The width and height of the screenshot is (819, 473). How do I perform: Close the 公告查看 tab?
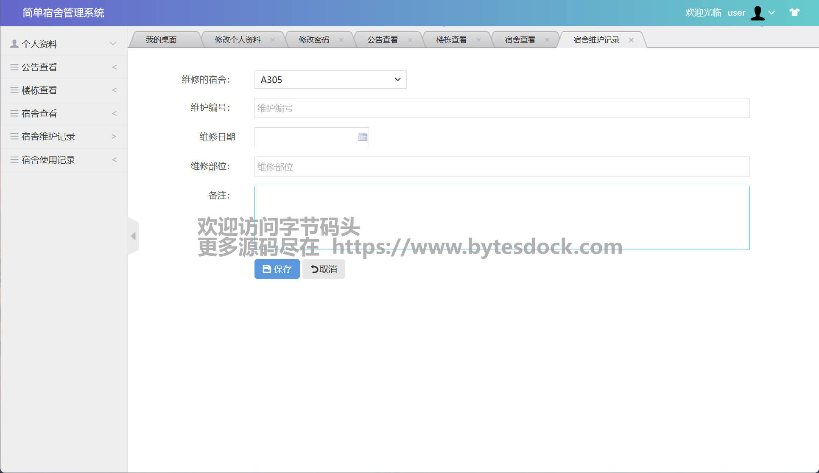[x=410, y=40]
